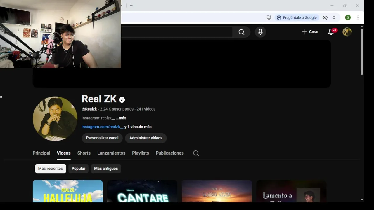Select the Popular filter chip

tap(78, 169)
